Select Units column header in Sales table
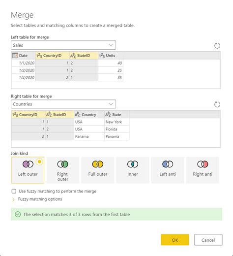Viewport: 233px width, 256px height. coord(111,56)
